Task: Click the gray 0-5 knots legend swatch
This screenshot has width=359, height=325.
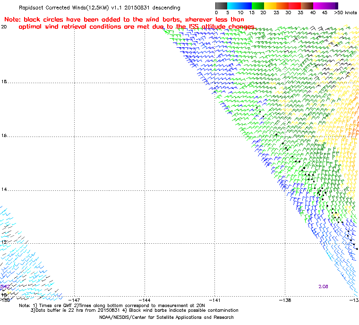Action: tap(222, 6)
